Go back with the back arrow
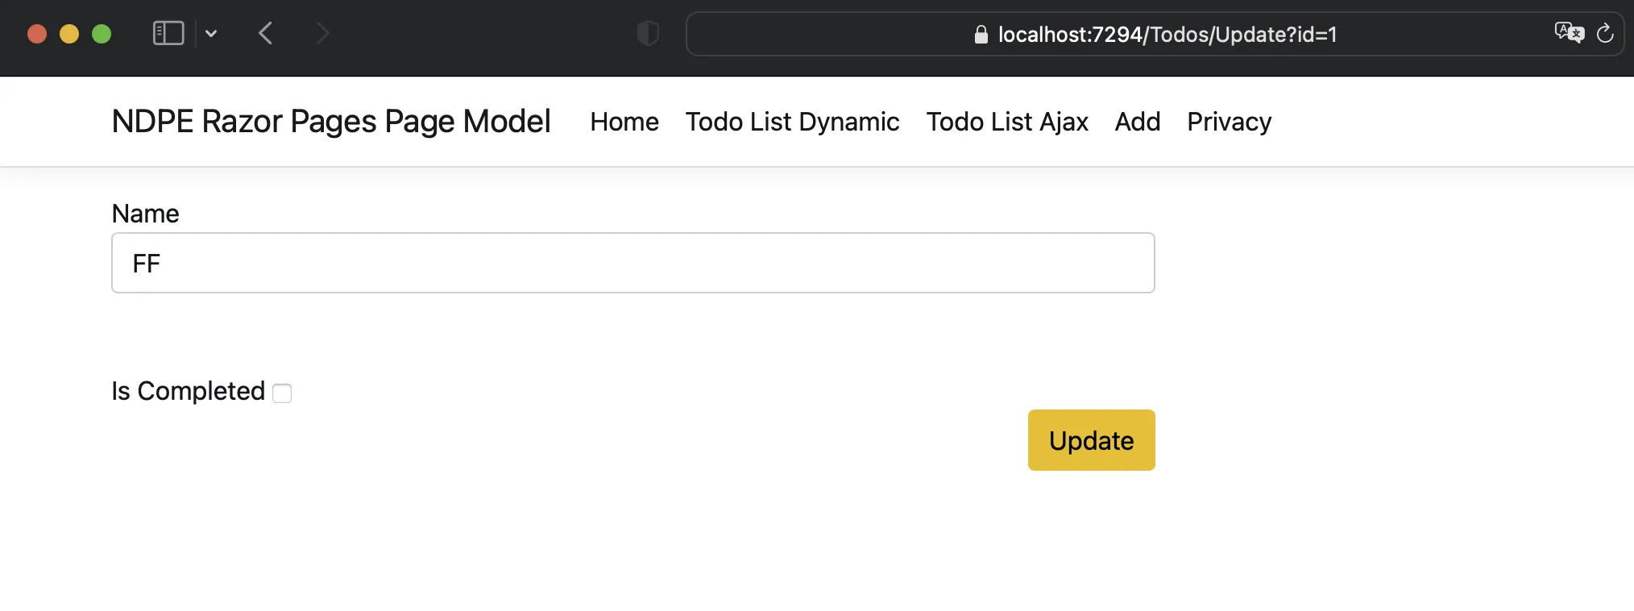Viewport: 1634px width, 611px height. click(266, 34)
